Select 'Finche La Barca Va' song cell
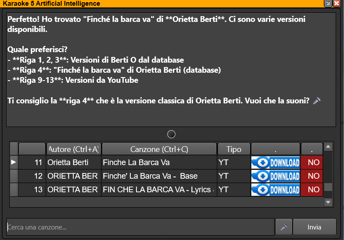Viewport: 344px width, 240px height. [x=159, y=162]
